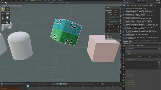The image size is (161, 90).
Task: Play animation in reverse
Action: 60,84
